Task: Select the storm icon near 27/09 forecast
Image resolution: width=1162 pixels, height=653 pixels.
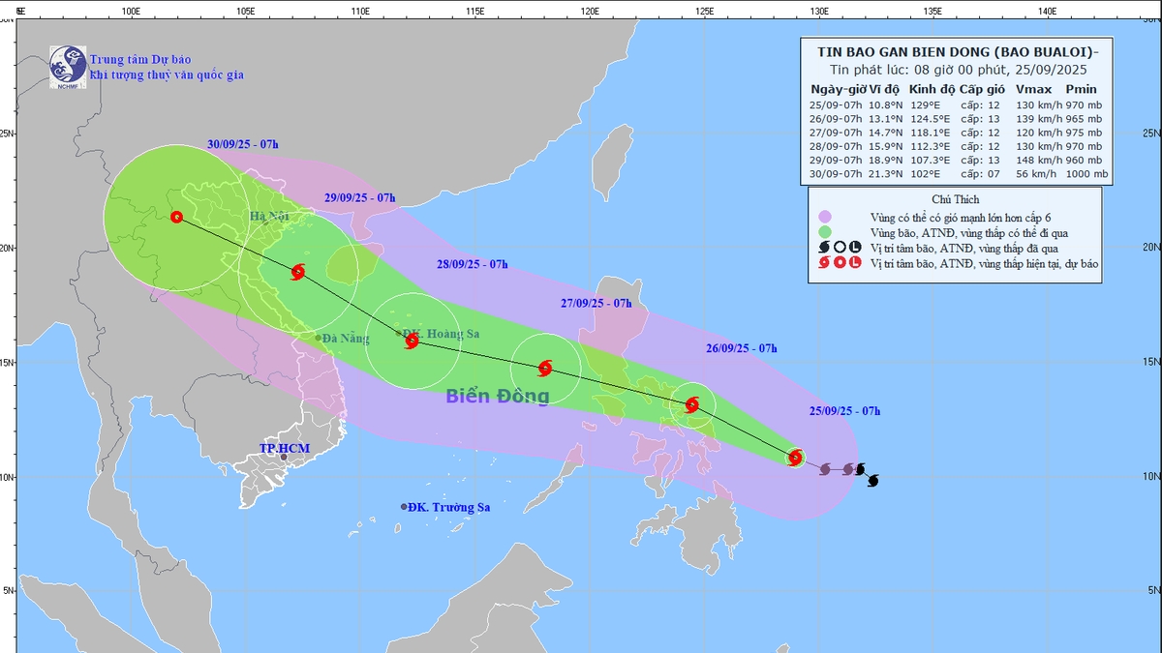Action: tap(545, 369)
